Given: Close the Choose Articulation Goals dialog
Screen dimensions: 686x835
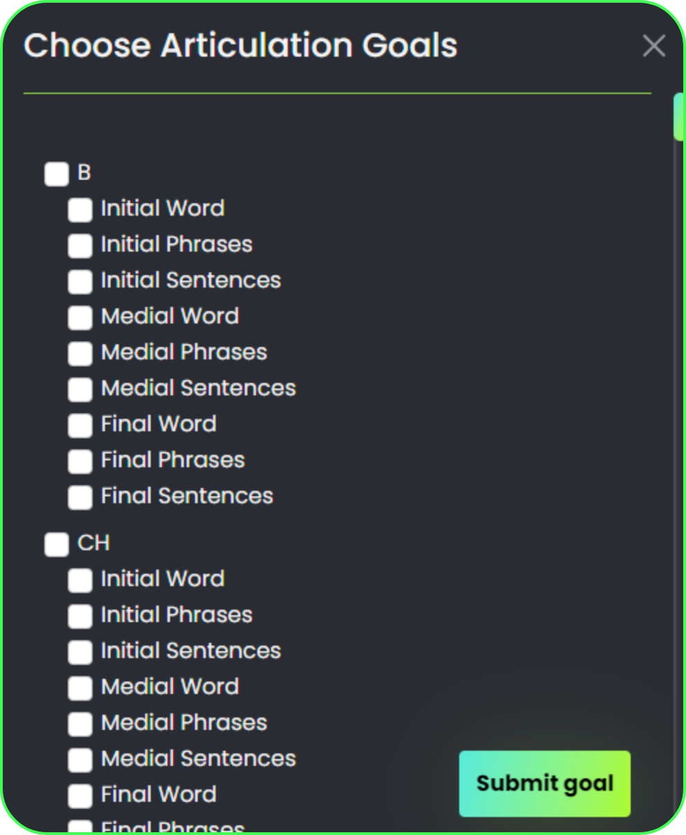Looking at the screenshot, I should point(653,46).
